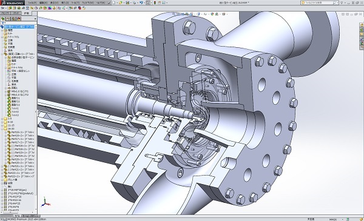Expand the 6-10 folder in tree
364x221 pixels.
click(x=2, y=122)
